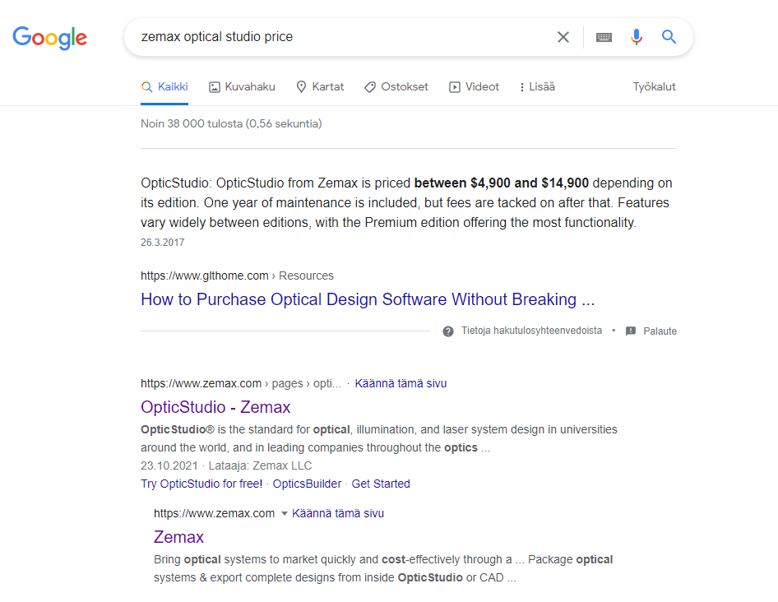778x602 pixels.
Task: Click inside the search query field
Action: (329, 37)
